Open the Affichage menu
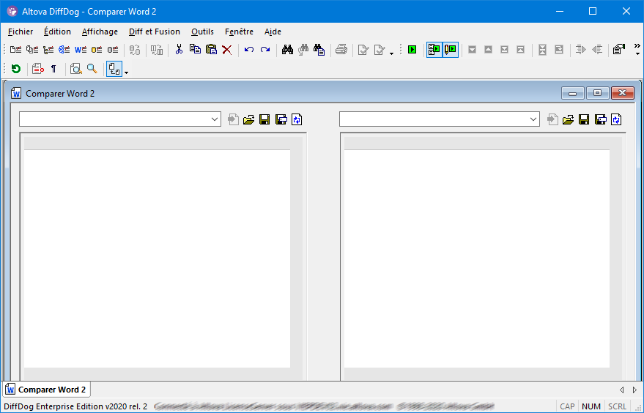The height and width of the screenshot is (413, 644). (x=100, y=31)
